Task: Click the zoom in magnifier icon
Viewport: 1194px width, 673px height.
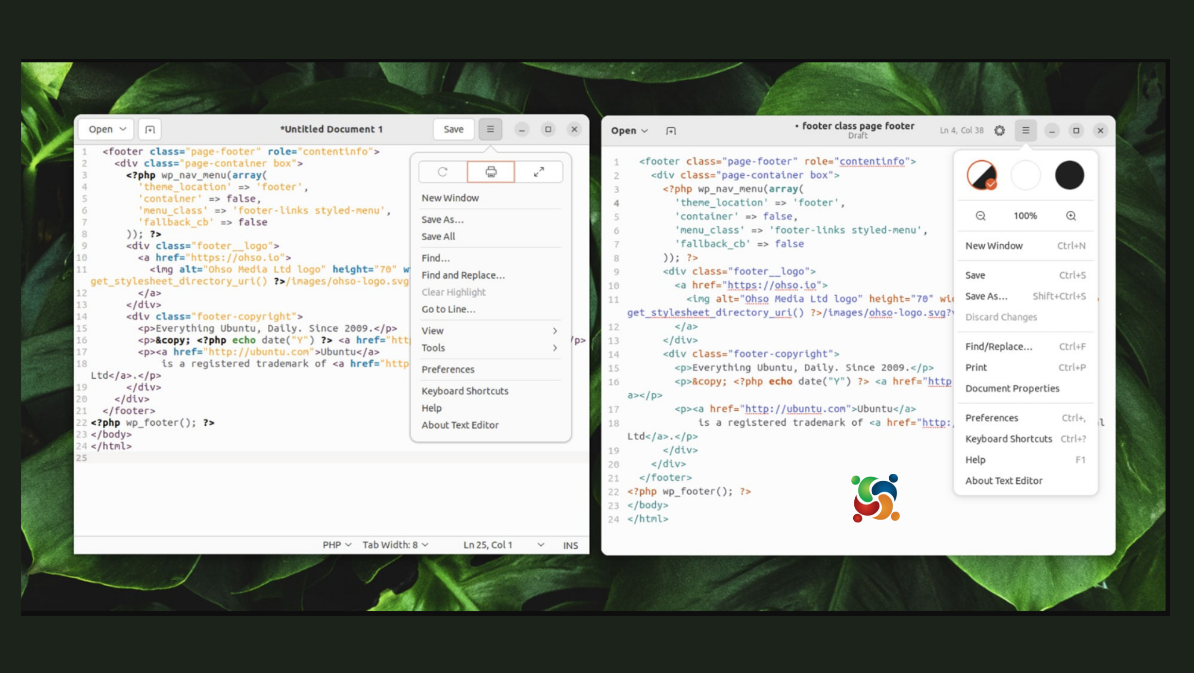Action: coord(1071,216)
